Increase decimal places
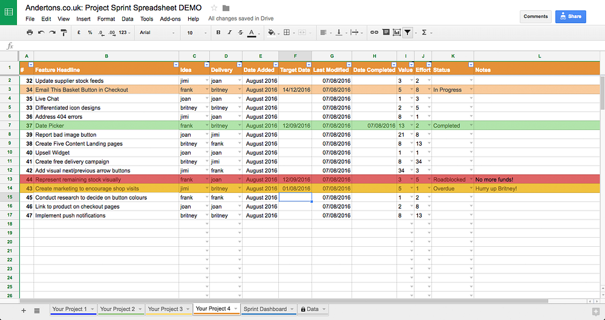 coord(112,33)
